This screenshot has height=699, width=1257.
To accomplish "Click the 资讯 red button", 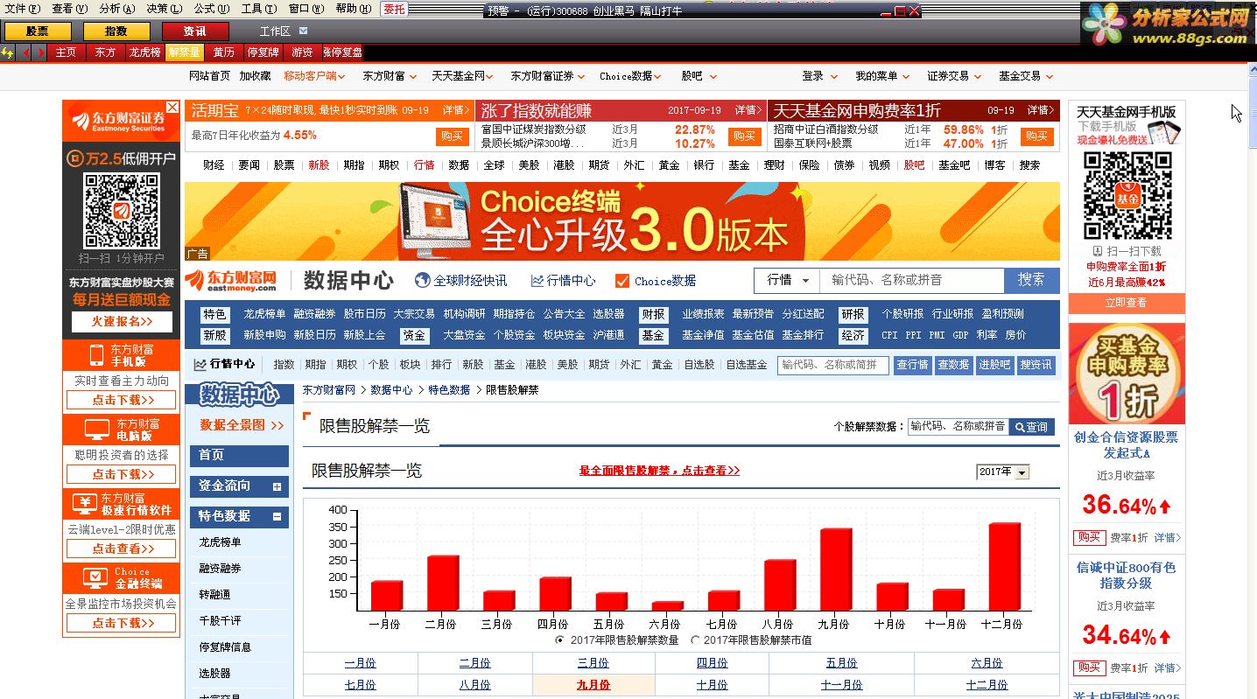I will (x=195, y=31).
